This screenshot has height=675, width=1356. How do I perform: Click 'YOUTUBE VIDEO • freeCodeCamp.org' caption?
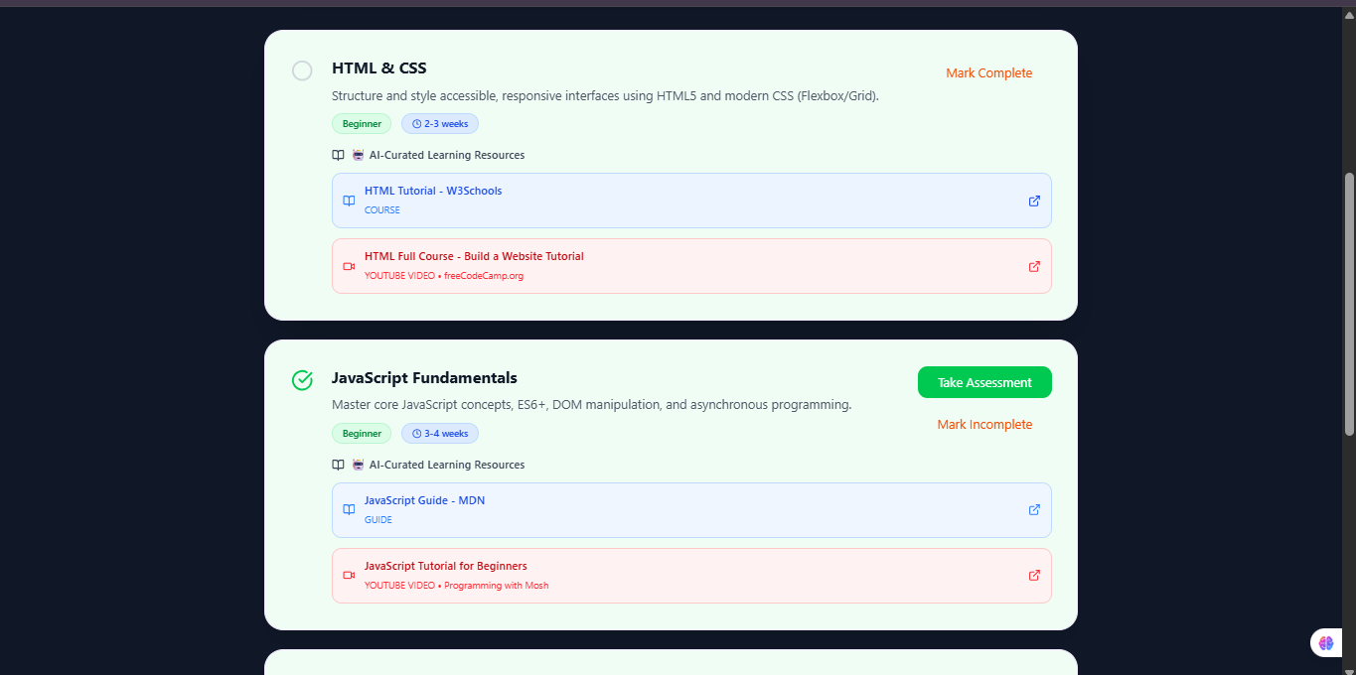[x=444, y=276]
